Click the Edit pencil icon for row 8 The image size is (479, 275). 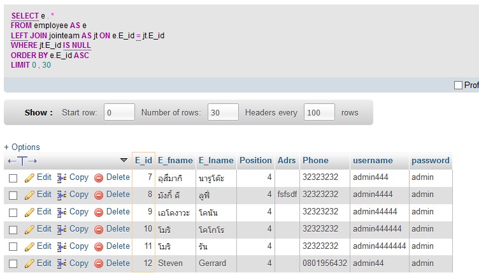click(29, 195)
